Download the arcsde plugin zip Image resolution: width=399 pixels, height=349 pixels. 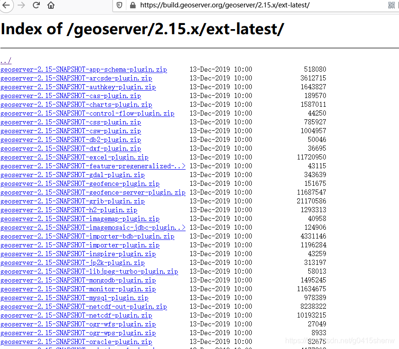tap(76, 78)
